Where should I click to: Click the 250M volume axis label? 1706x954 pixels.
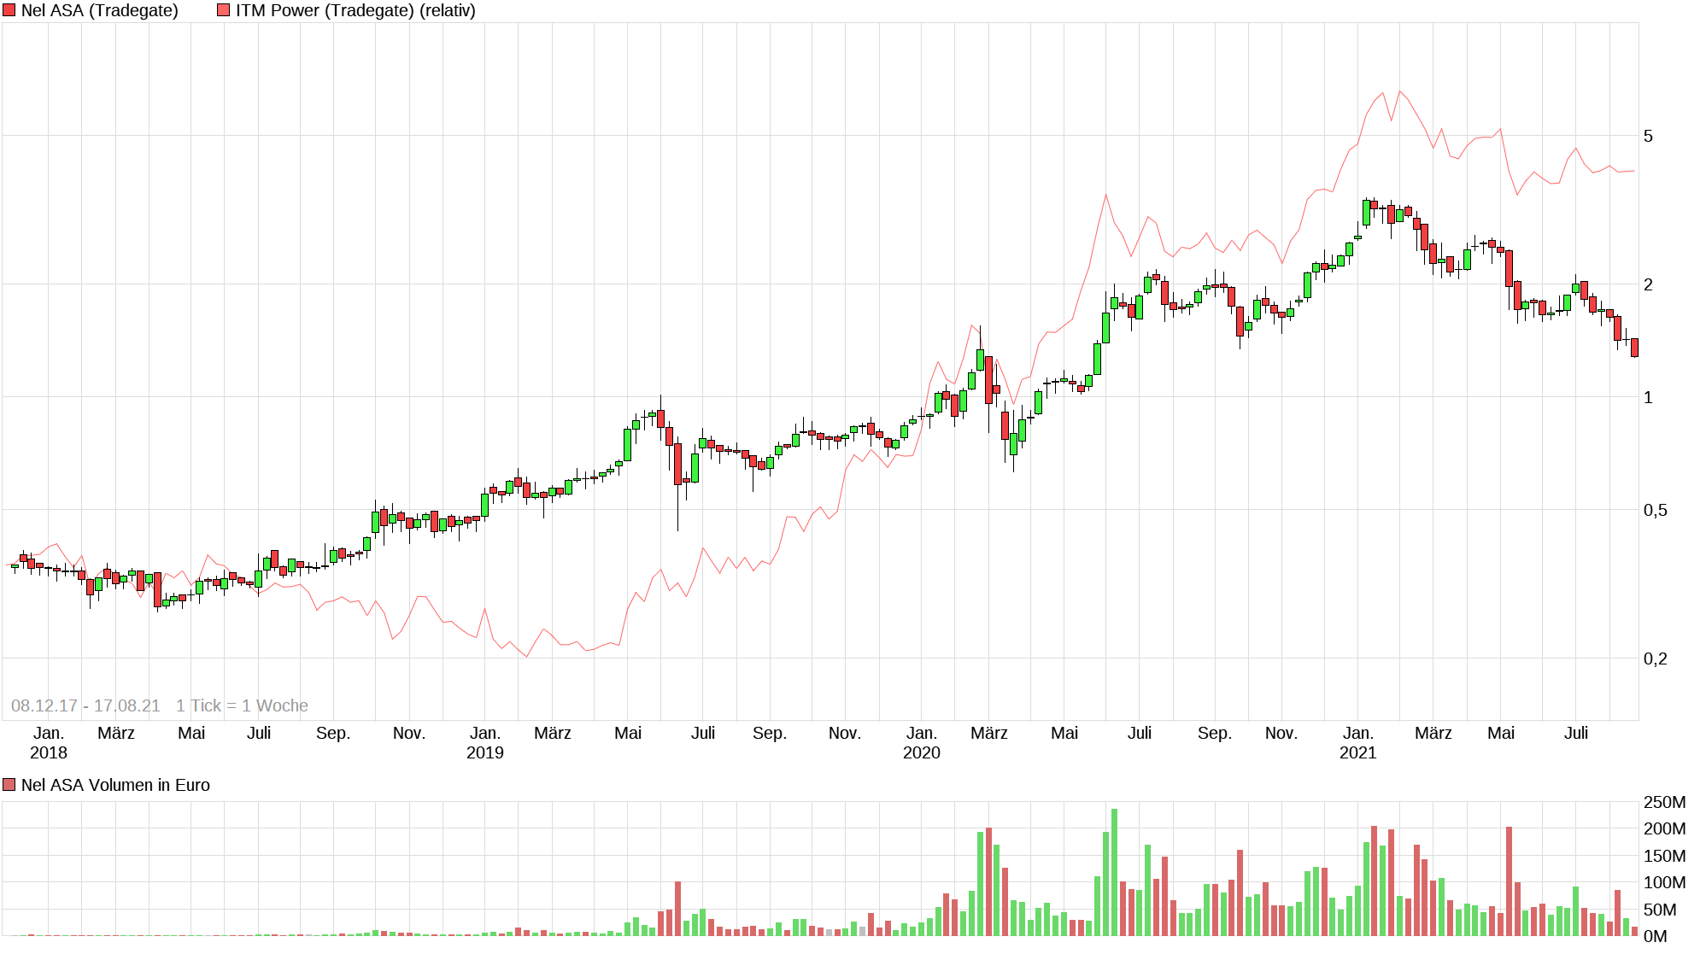click(1664, 802)
